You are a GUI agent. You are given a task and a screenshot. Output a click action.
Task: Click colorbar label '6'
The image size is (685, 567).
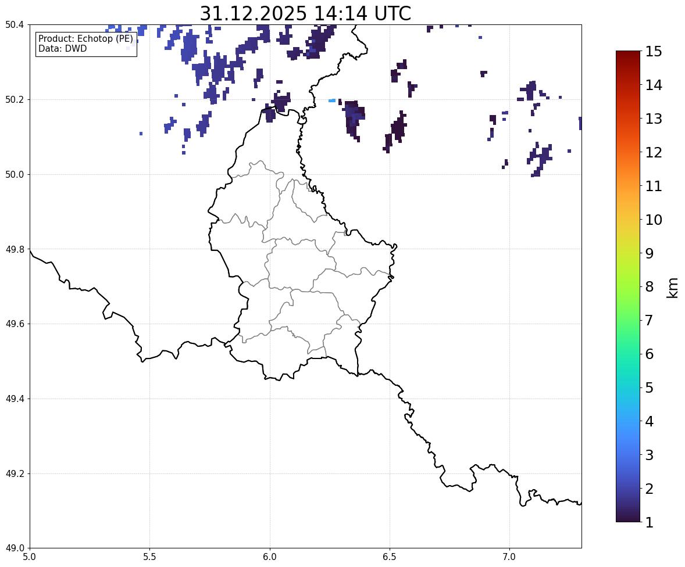pos(650,354)
